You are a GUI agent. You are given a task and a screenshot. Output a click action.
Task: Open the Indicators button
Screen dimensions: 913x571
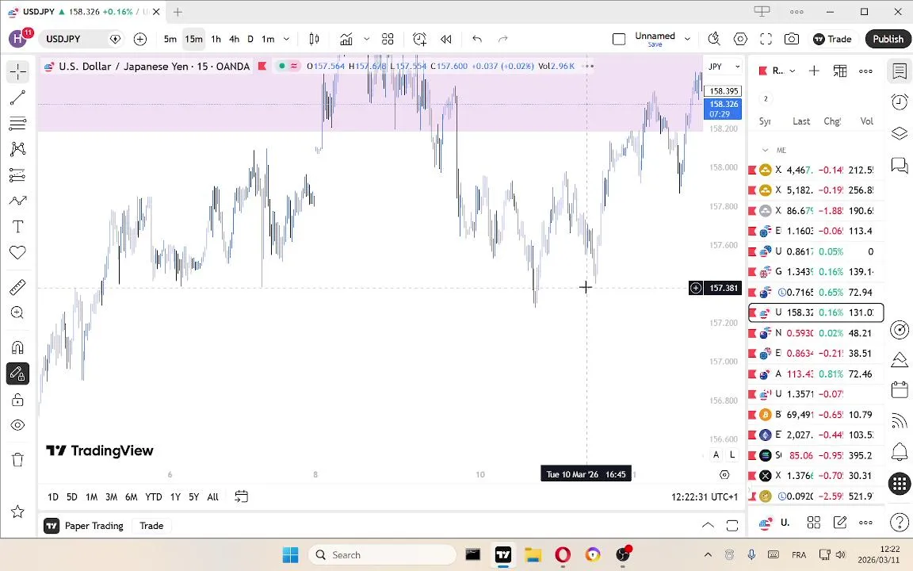[x=346, y=39]
